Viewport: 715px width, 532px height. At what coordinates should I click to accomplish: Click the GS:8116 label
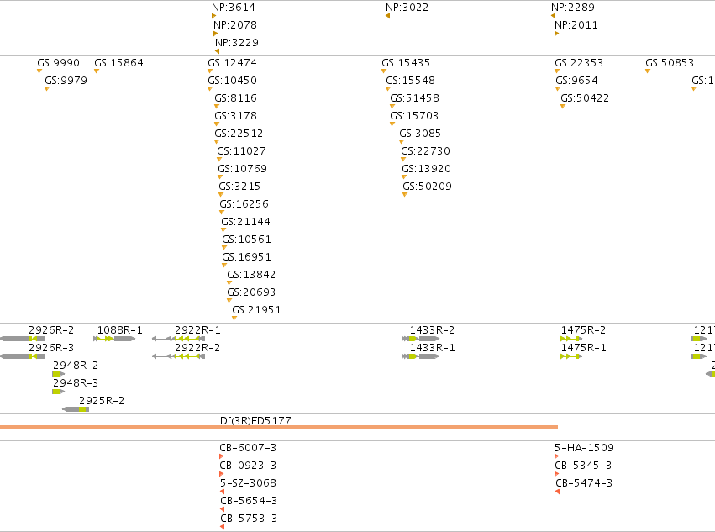tap(236, 98)
